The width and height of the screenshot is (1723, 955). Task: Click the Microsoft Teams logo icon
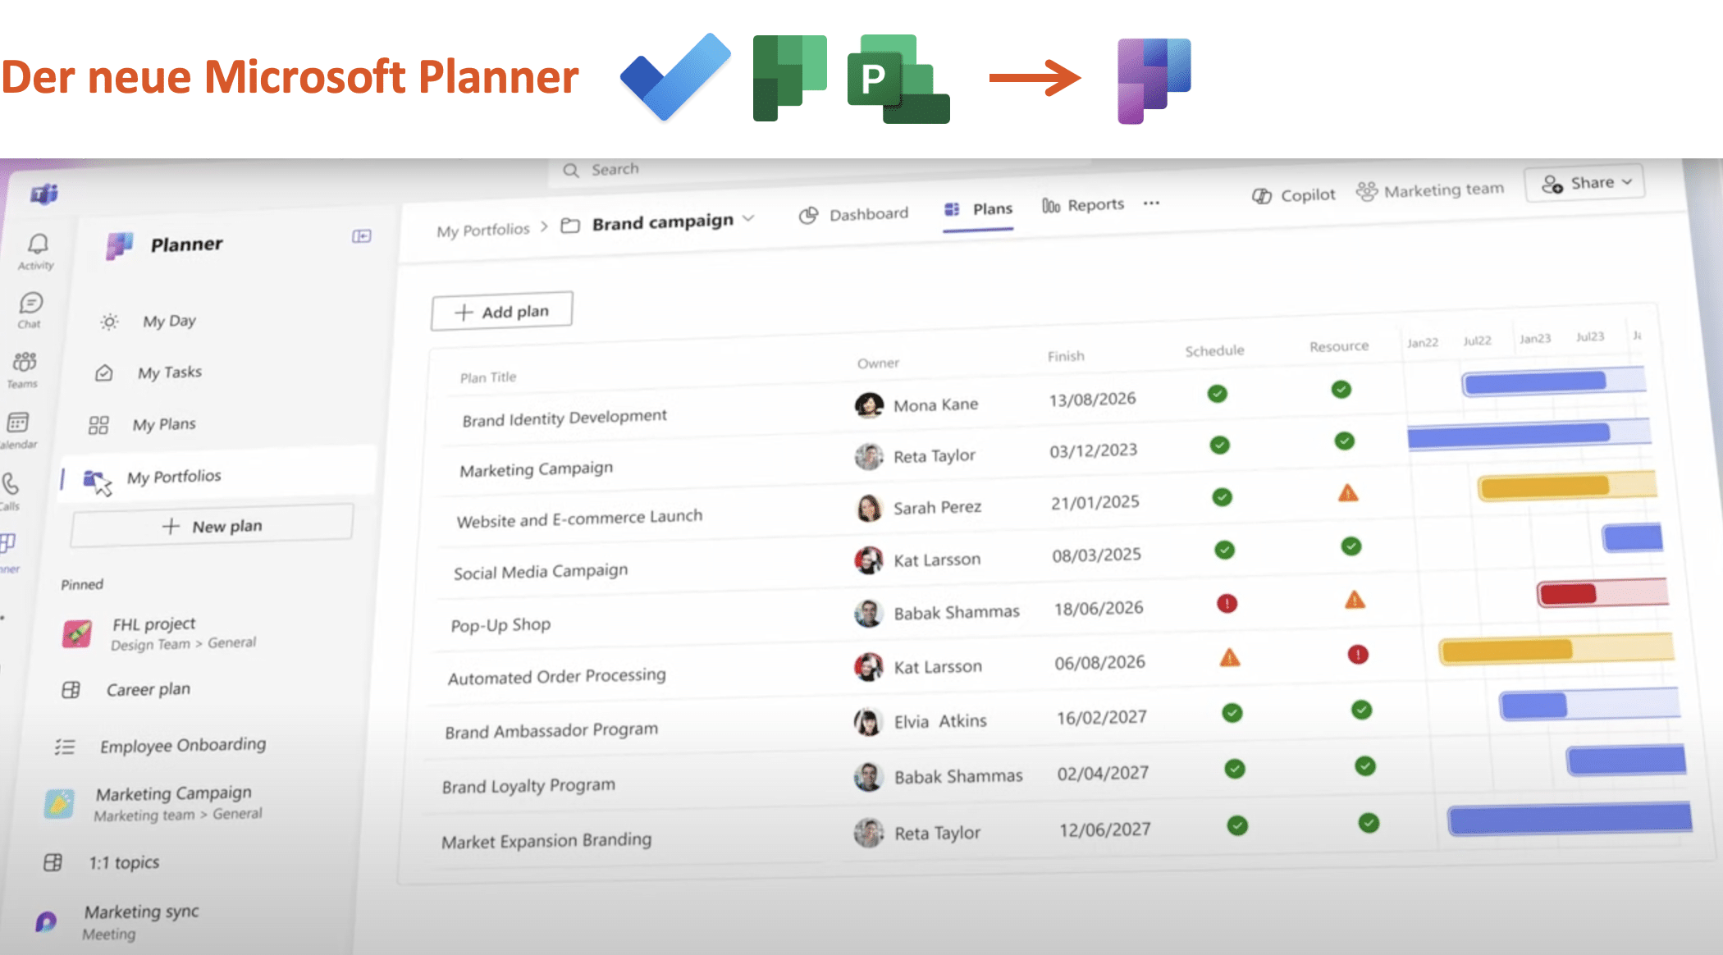point(44,194)
